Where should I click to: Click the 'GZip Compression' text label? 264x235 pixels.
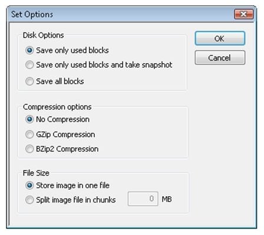pos(65,135)
